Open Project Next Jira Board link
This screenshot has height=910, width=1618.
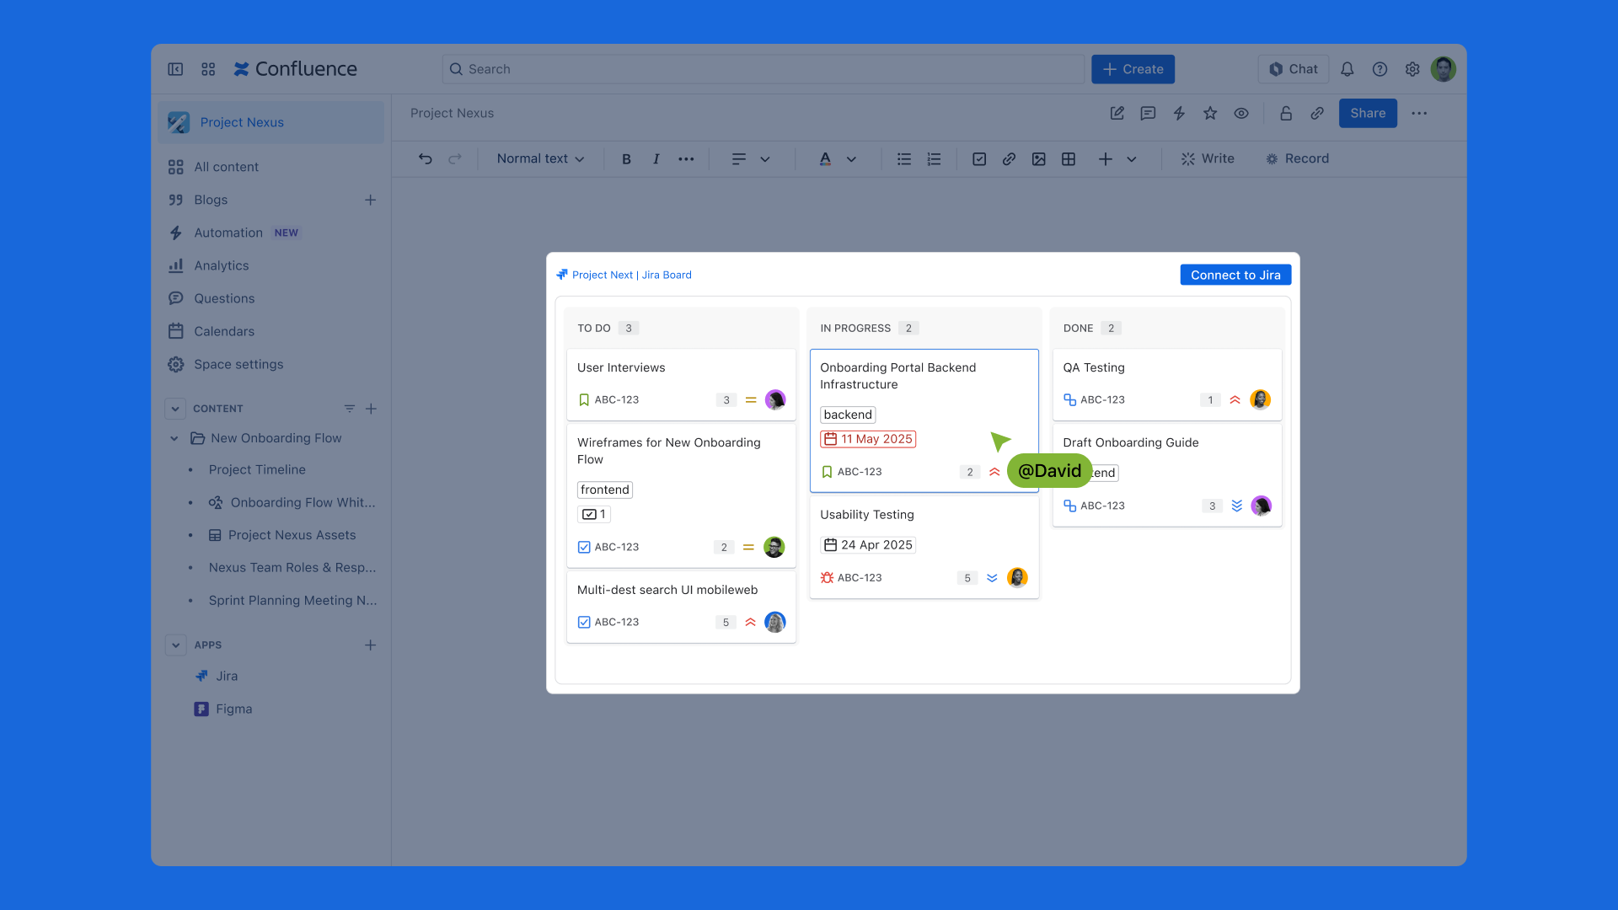pyautogui.click(x=631, y=275)
